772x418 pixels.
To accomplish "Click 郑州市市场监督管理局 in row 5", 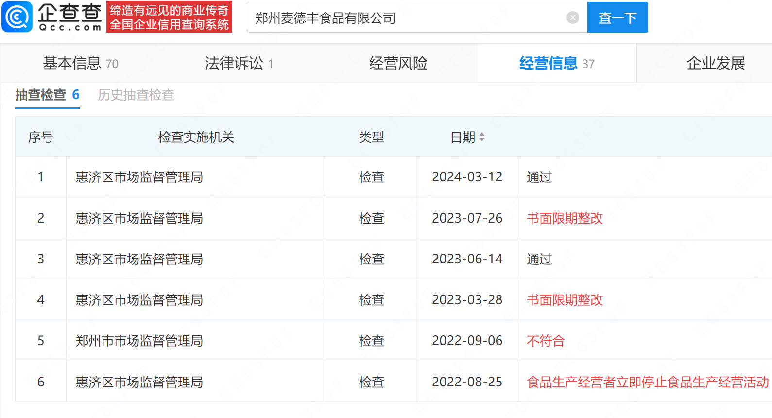I will [139, 341].
